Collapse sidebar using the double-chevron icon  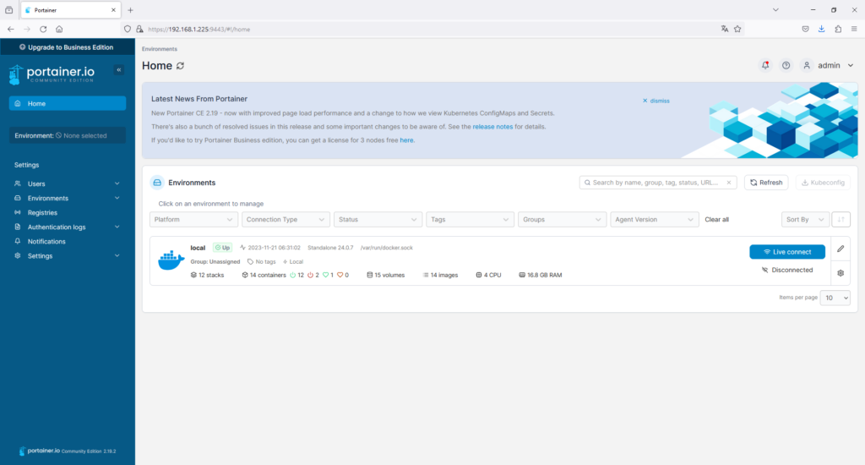click(x=119, y=69)
